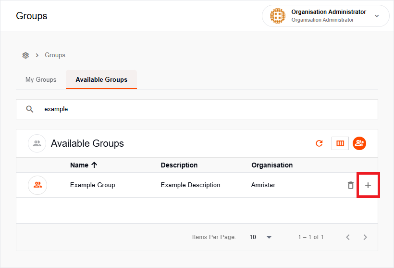This screenshot has height=268, width=394.
Task: Select the Available Groups tab
Action: click(101, 79)
